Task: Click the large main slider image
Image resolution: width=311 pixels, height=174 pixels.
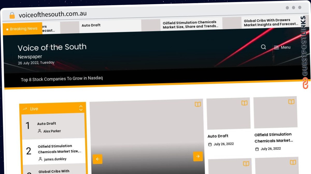Action: (147, 136)
